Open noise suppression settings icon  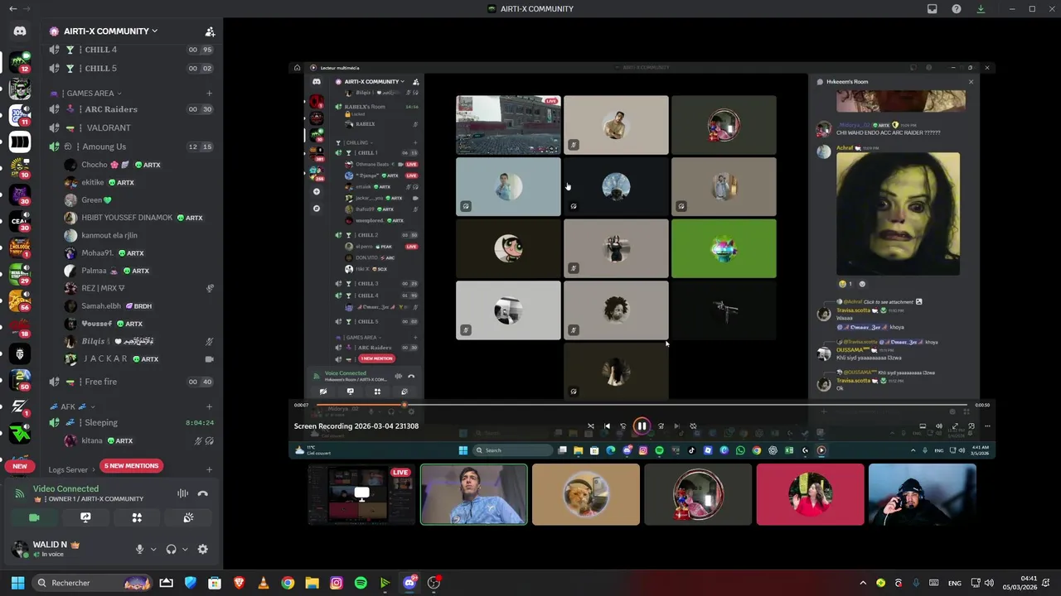tap(182, 493)
